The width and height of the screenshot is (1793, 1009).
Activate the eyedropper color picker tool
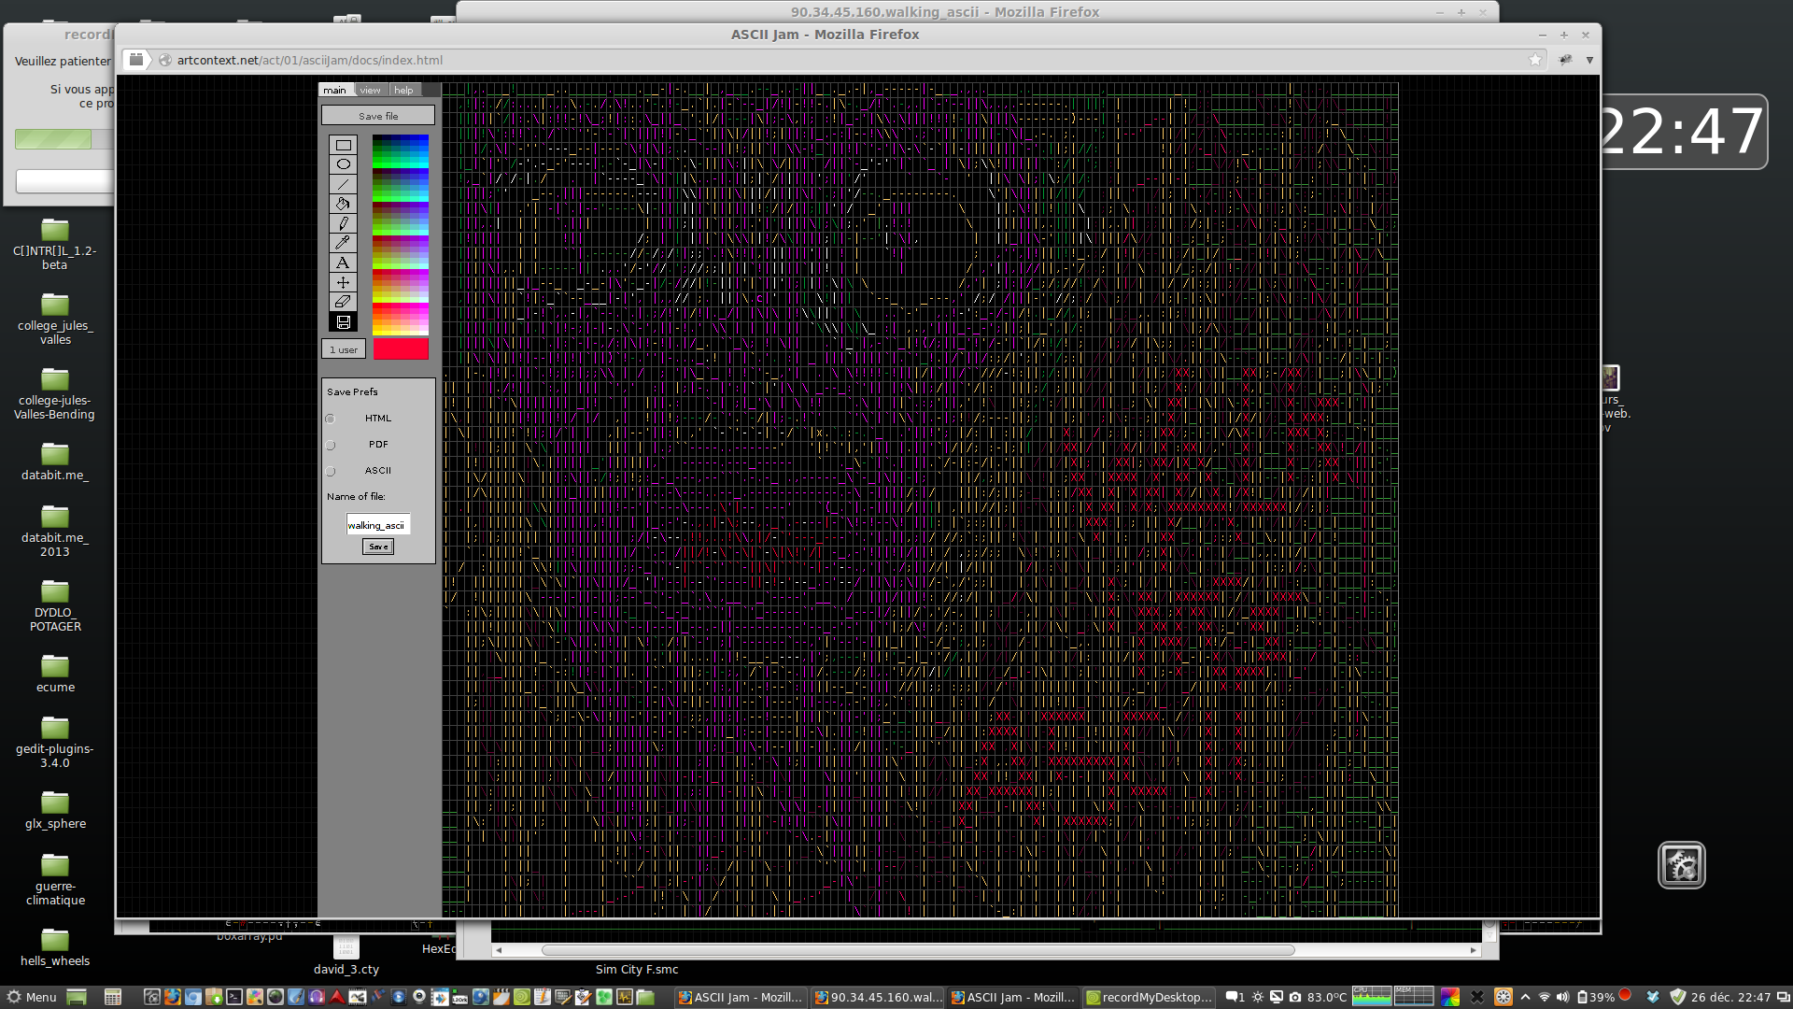pos(343,243)
